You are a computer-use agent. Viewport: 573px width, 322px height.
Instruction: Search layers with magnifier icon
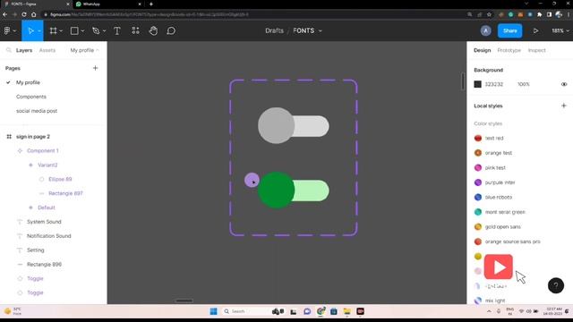point(9,50)
